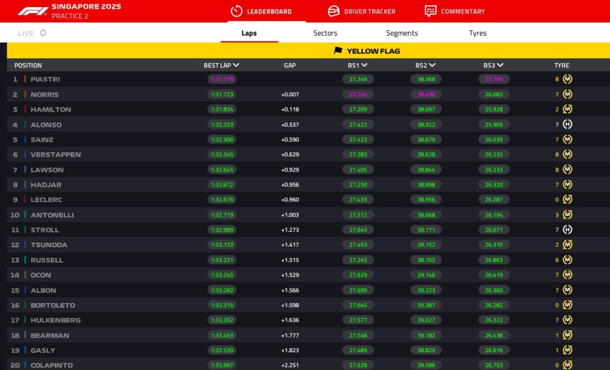
Task: Click Stroll's hard tyre icon
Action: coord(568,230)
